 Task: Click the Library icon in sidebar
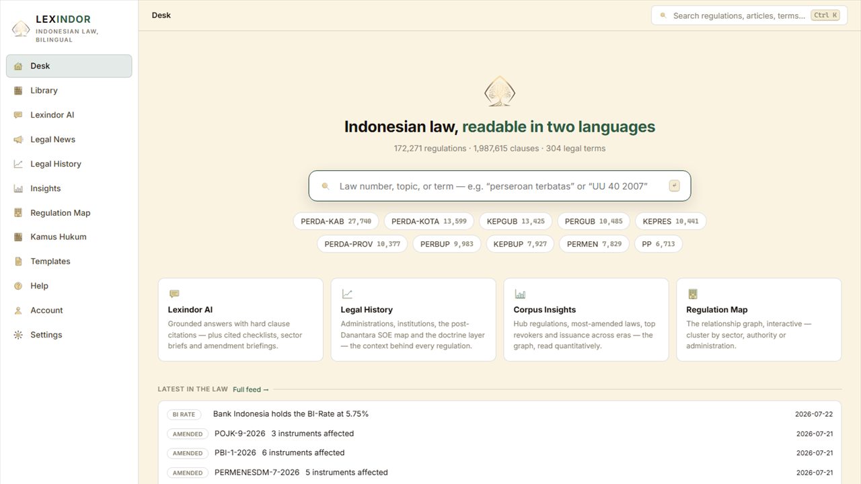[18, 91]
